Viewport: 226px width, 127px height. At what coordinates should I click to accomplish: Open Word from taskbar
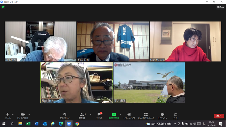coord(36,124)
